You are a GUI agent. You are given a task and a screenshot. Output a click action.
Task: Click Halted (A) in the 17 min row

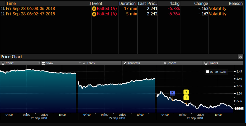[107, 9]
